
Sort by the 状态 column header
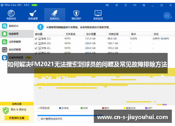point(163,34)
